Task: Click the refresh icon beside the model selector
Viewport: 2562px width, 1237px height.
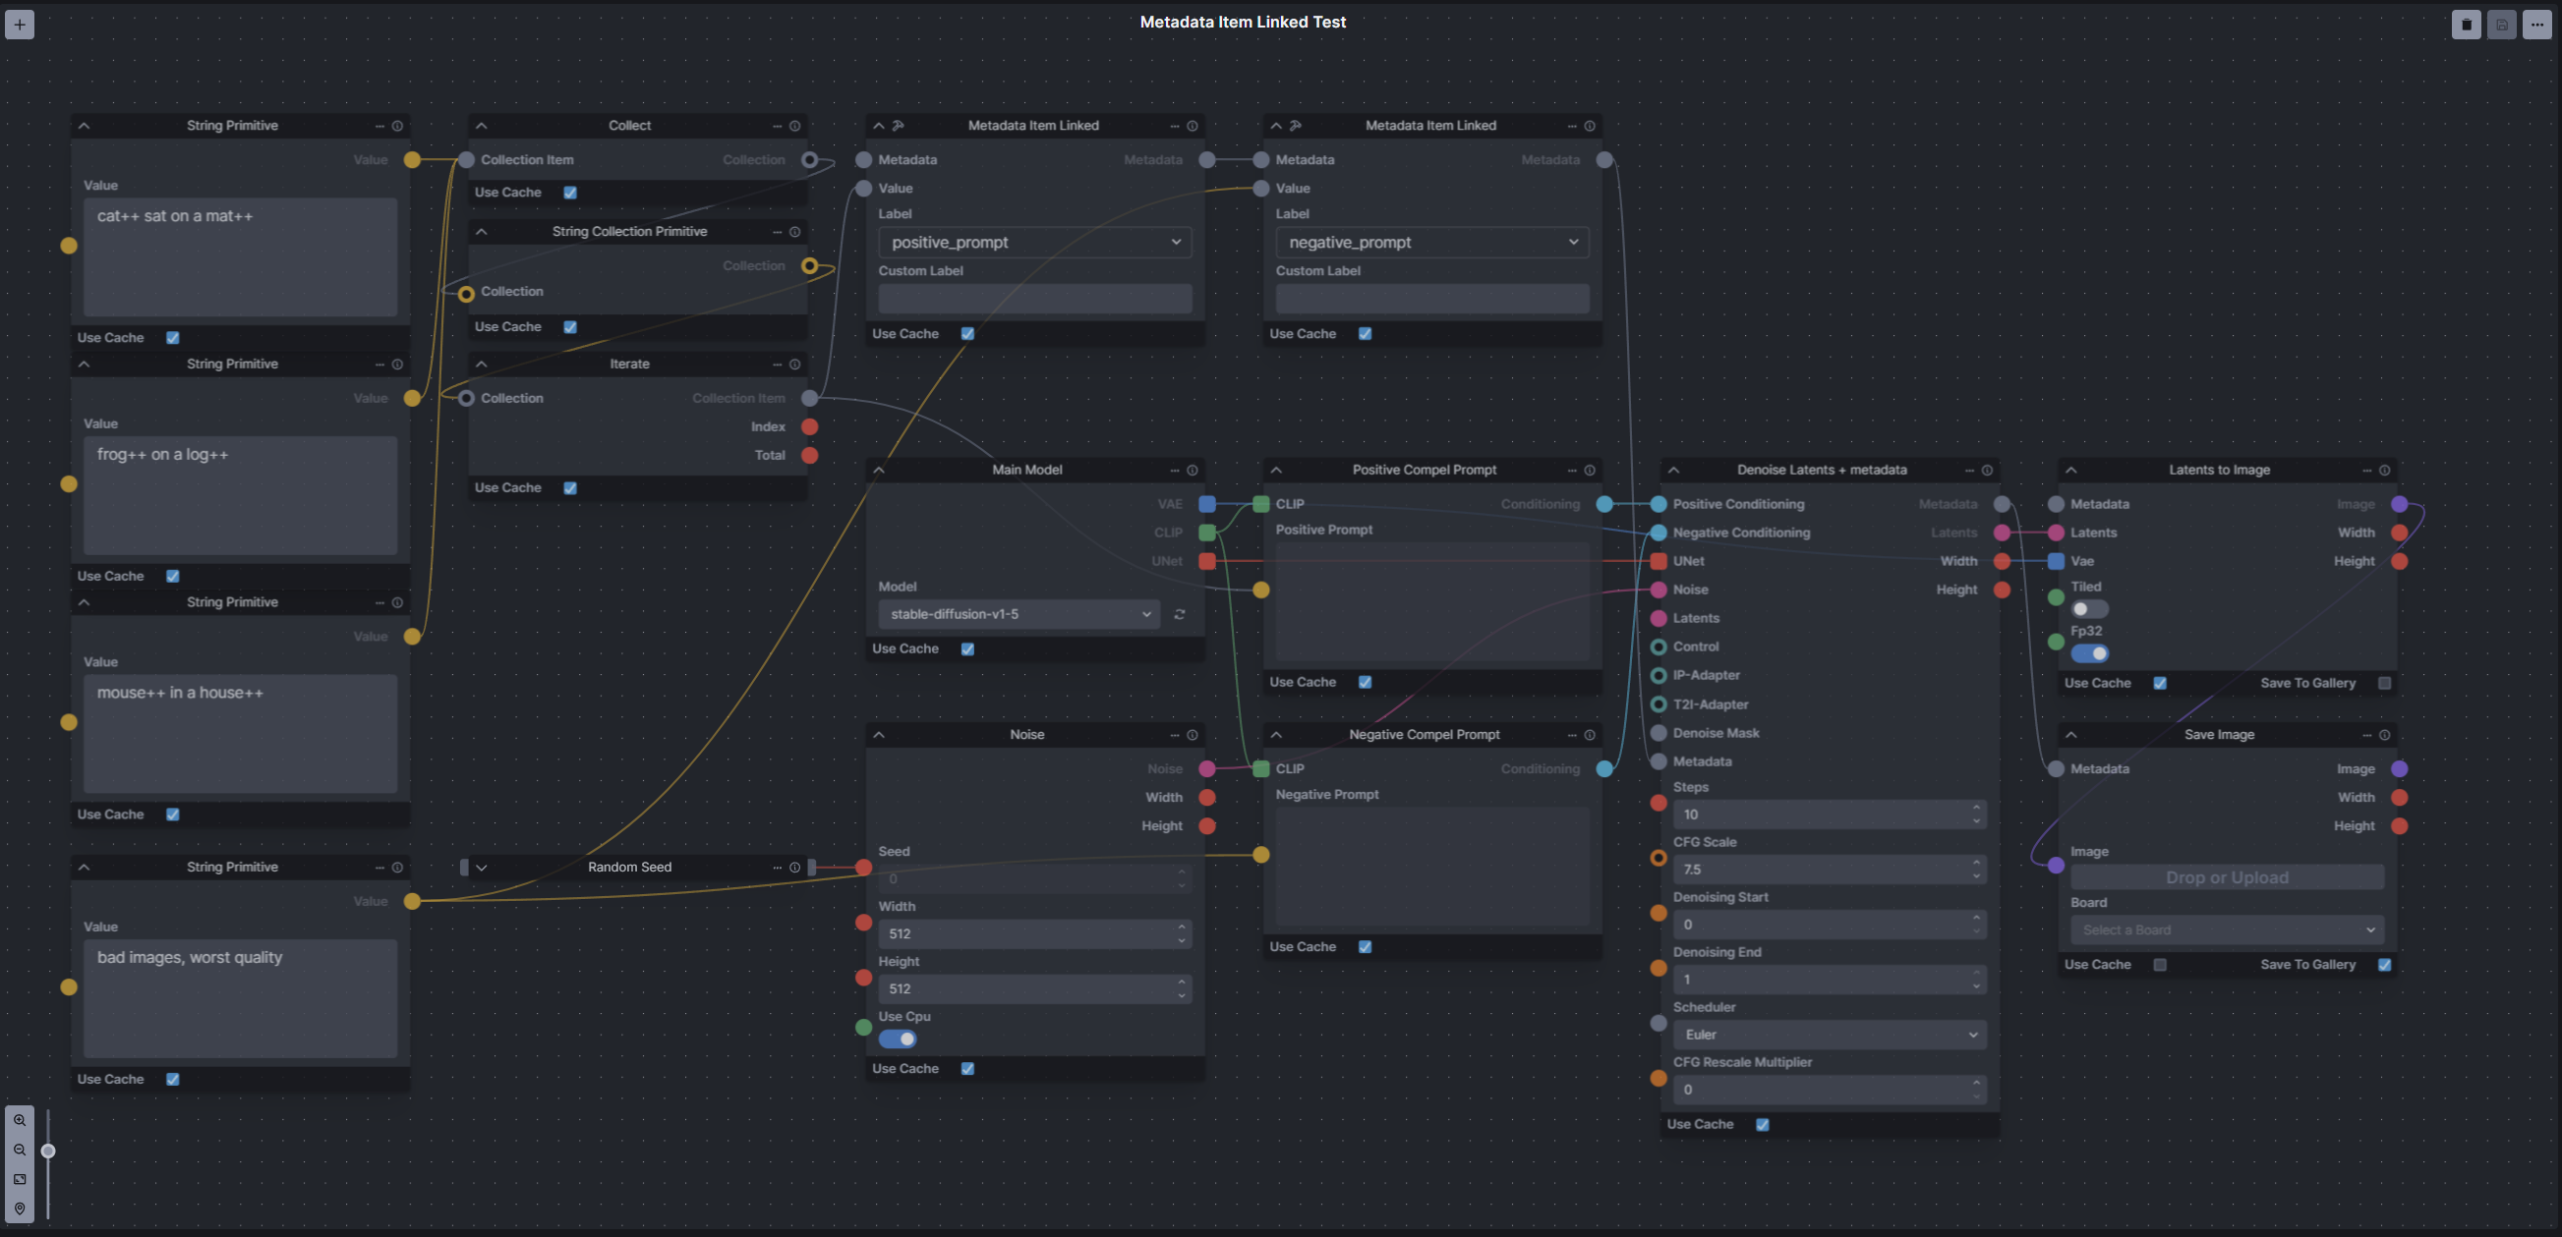Action: [x=1180, y=615]
